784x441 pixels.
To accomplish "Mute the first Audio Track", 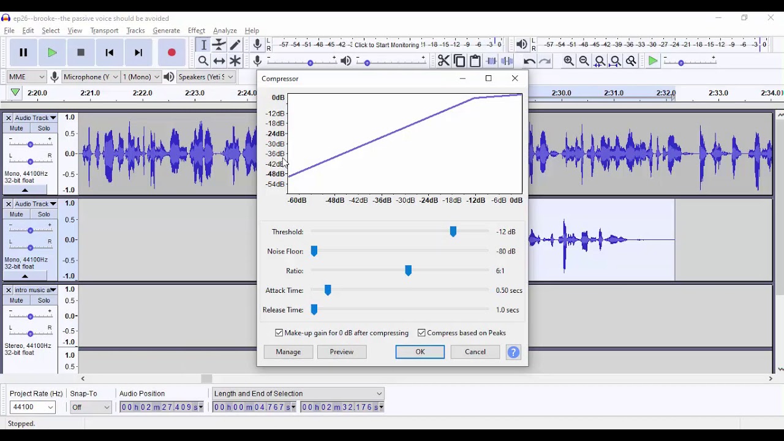I will (x=17, y=129).
